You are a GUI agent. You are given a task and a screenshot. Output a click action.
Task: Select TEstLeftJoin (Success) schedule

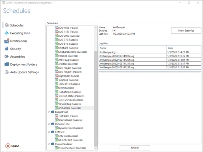point(70,92)
